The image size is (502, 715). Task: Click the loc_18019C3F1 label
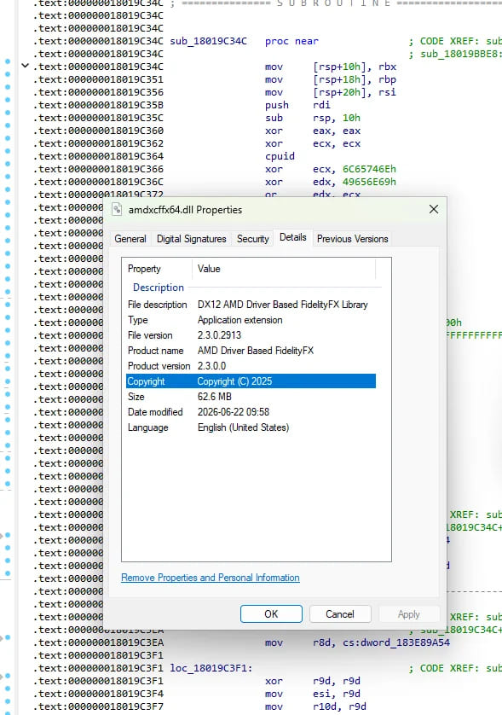pos(211,668)
